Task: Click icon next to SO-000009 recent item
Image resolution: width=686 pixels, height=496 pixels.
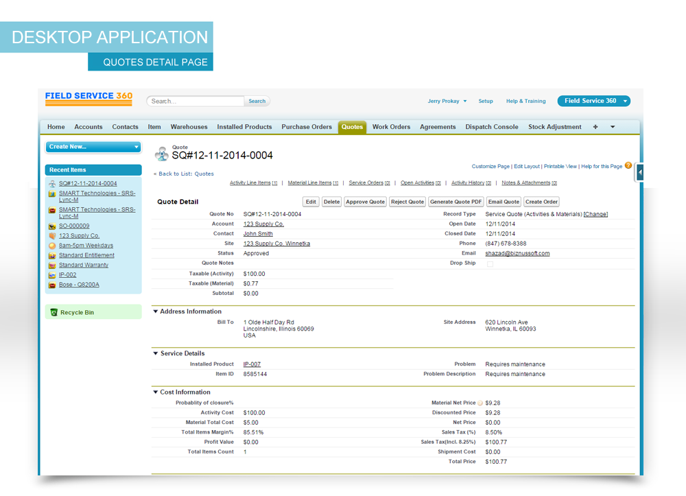Action: click(x=52, y=226)
